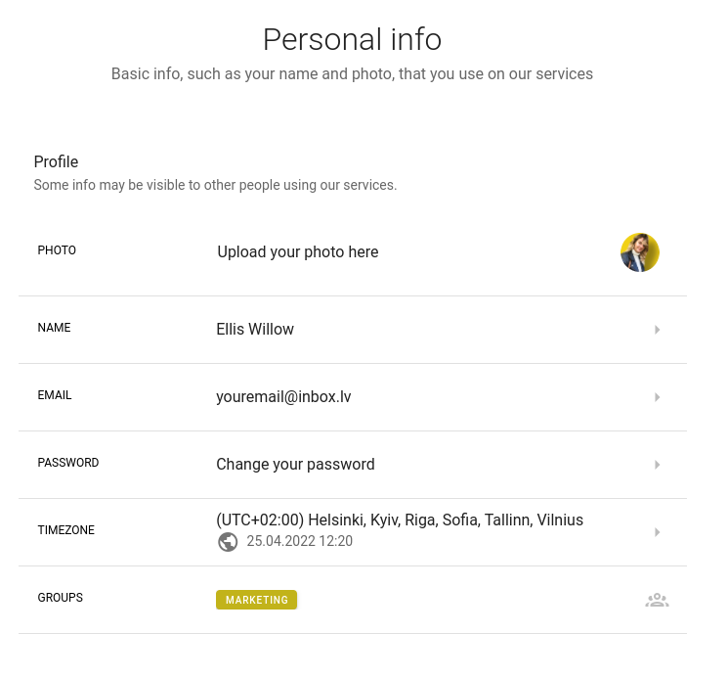Click the NAME row label
The width and height of the screenshot is (728, 678).
click(x=54, y=328)
